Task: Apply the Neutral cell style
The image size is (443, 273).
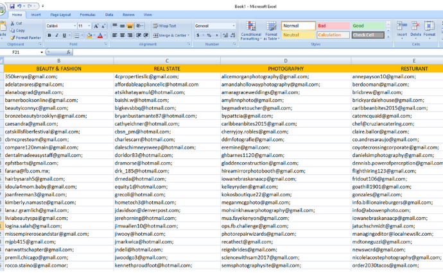Action: pyautogui.click(x=299, y=35)
